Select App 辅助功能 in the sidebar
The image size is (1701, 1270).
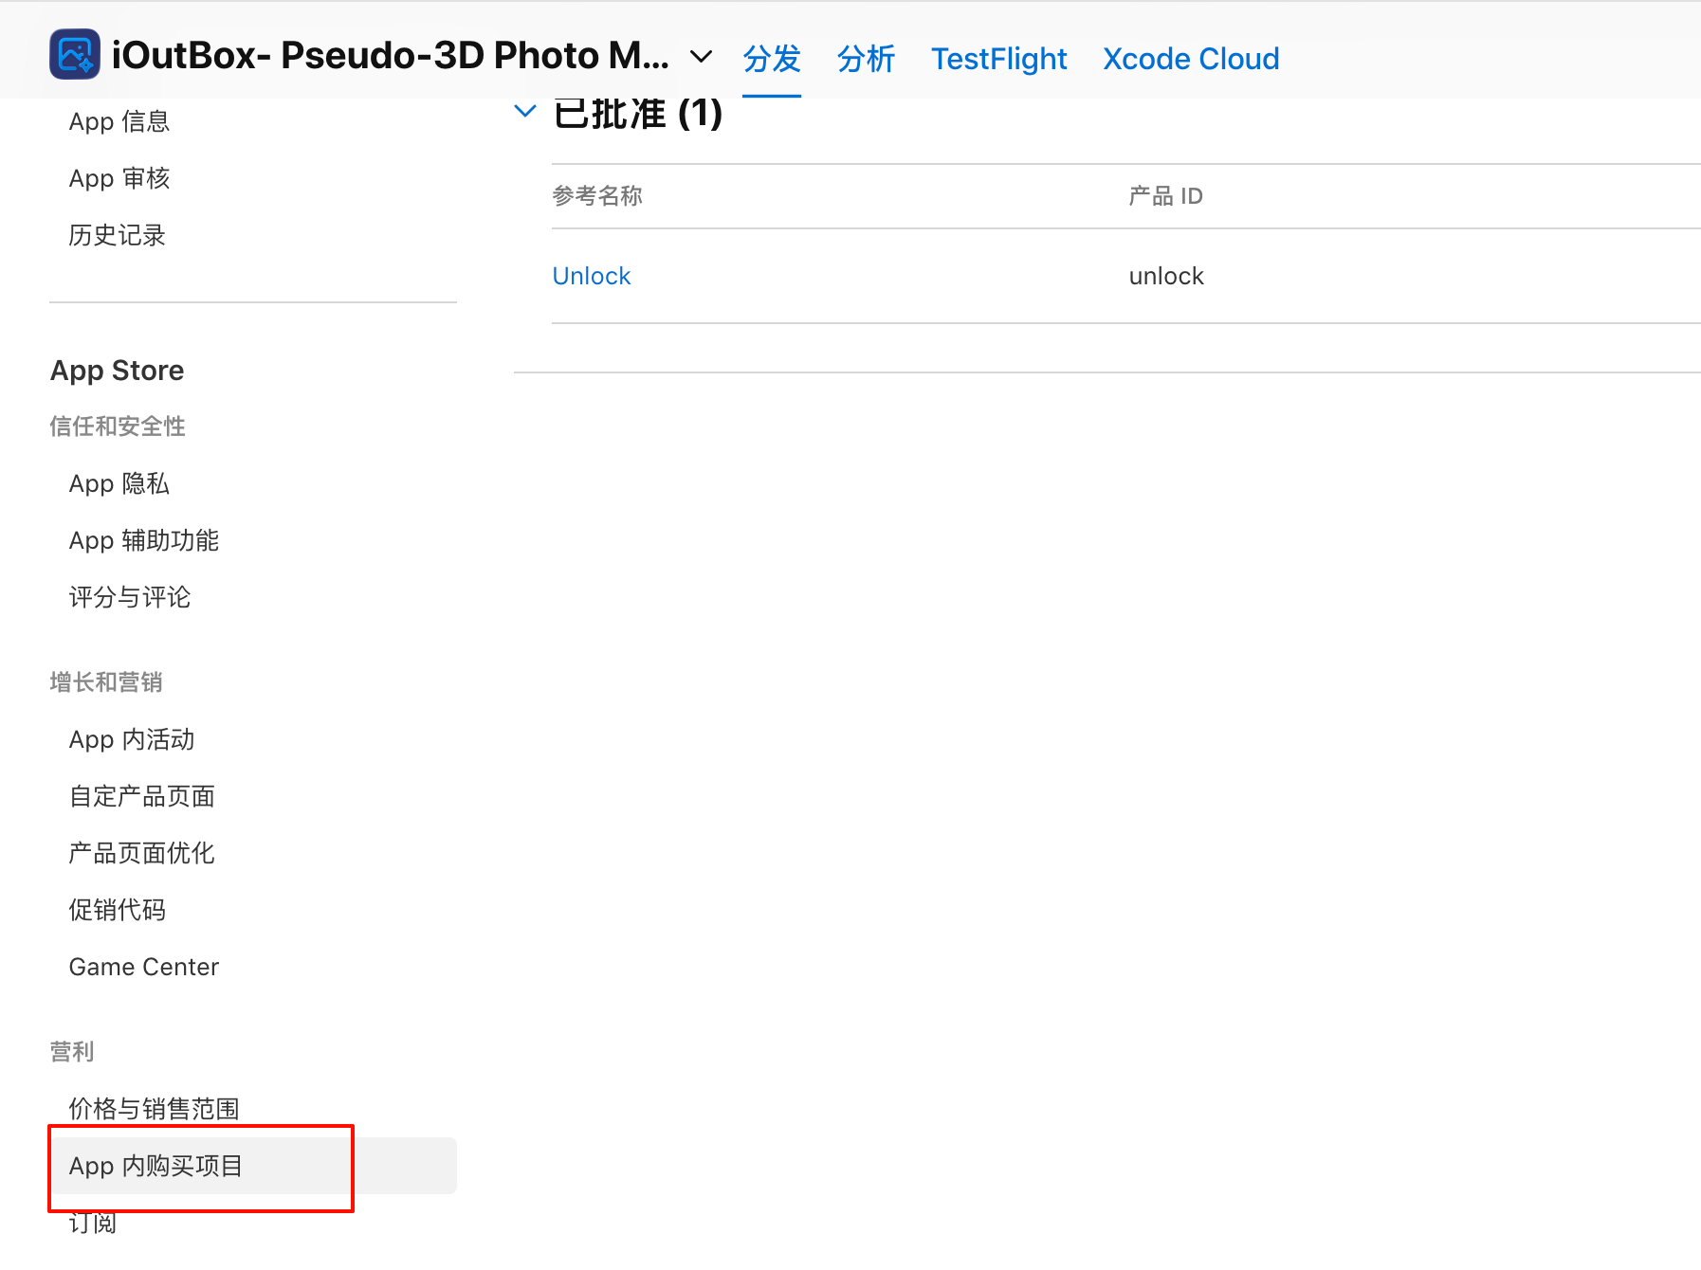pyautogui.click(x=143, y=541)
